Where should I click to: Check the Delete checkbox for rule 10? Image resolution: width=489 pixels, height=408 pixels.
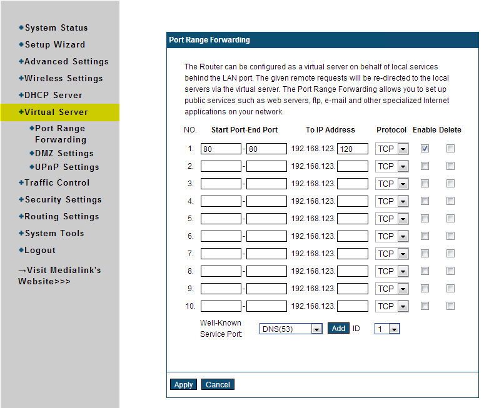[x=450, y=306]
